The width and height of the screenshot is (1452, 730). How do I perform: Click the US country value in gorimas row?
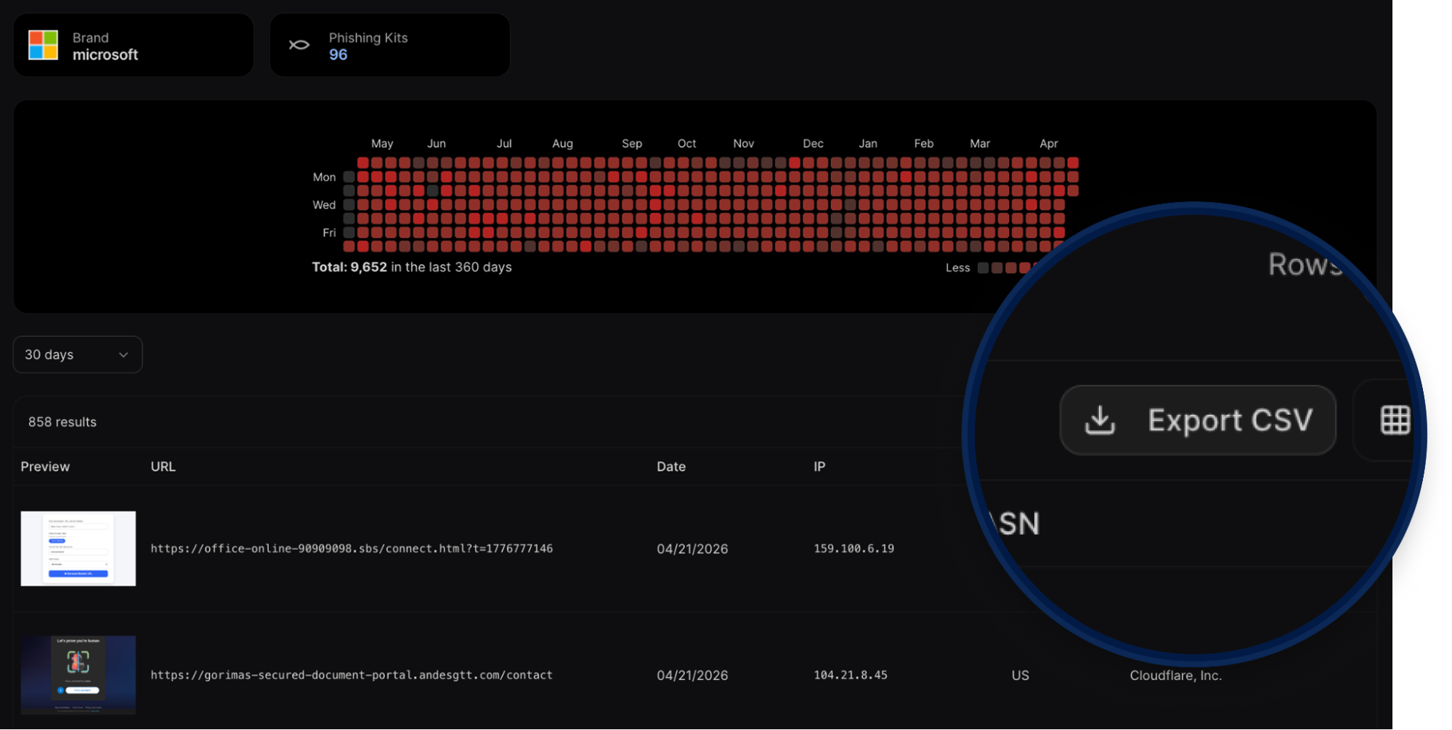coord(1020,676)
